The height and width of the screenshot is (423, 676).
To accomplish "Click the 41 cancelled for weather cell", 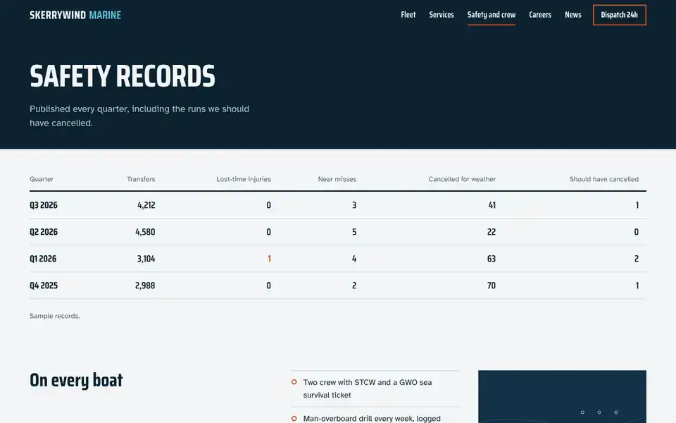I will pyautogui.click(x=492, y=205).
